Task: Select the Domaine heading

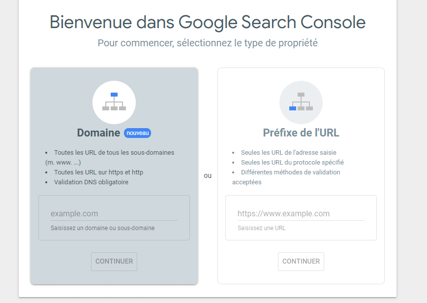Action: coord(98,133)
